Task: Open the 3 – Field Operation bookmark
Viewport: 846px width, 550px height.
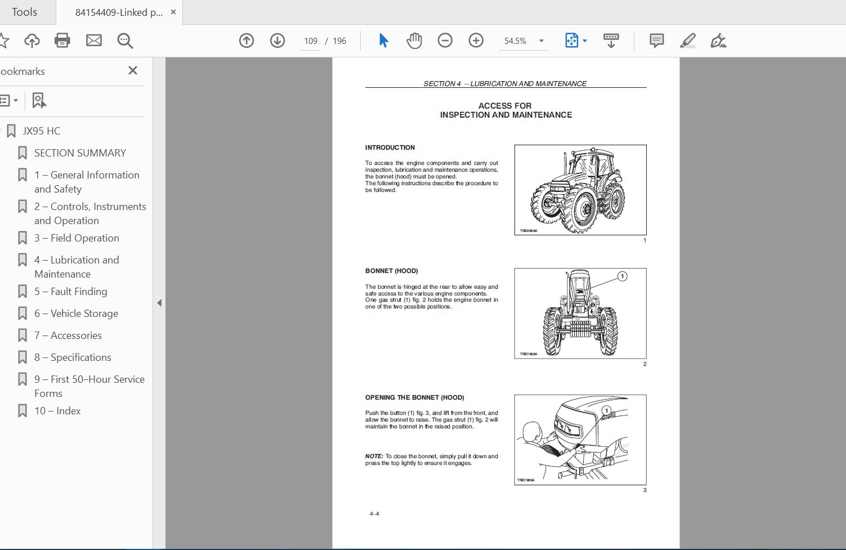Action: tap(77, 238)
